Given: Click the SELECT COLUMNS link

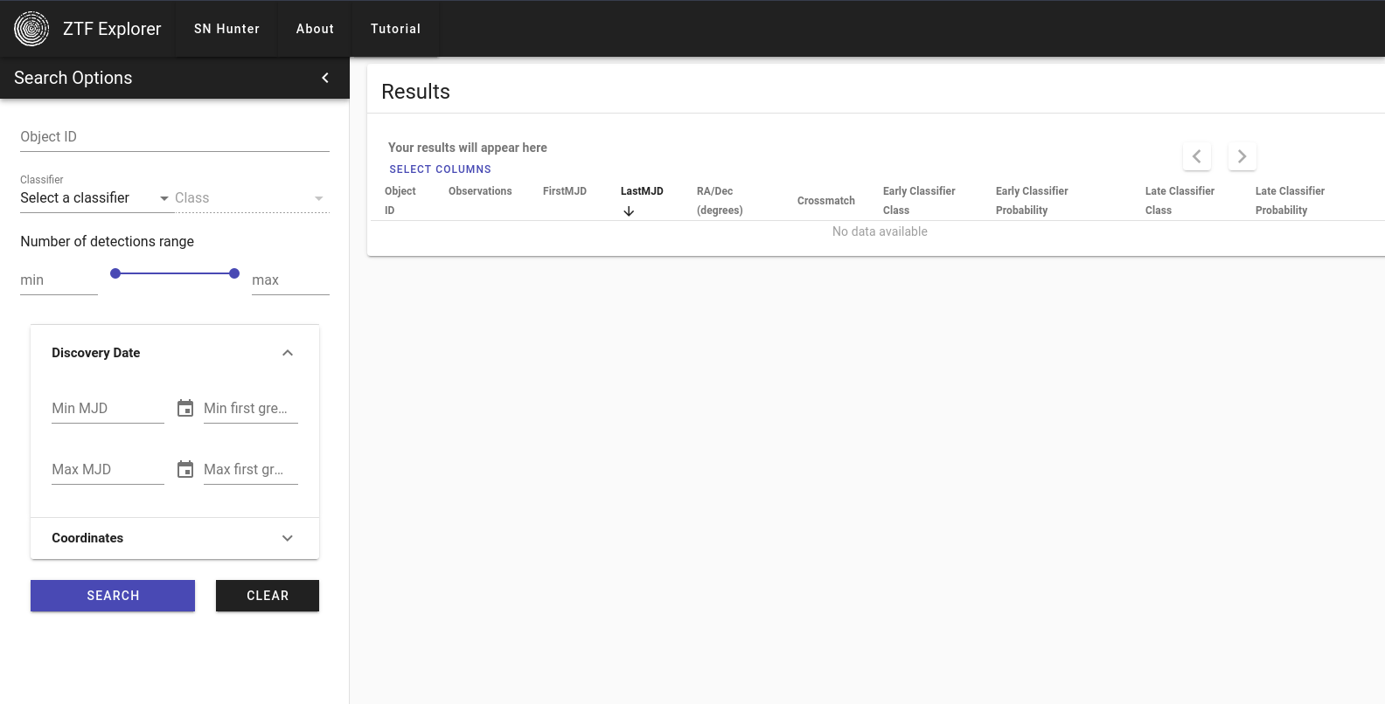Looking at the screenshot, I should 440,169.
